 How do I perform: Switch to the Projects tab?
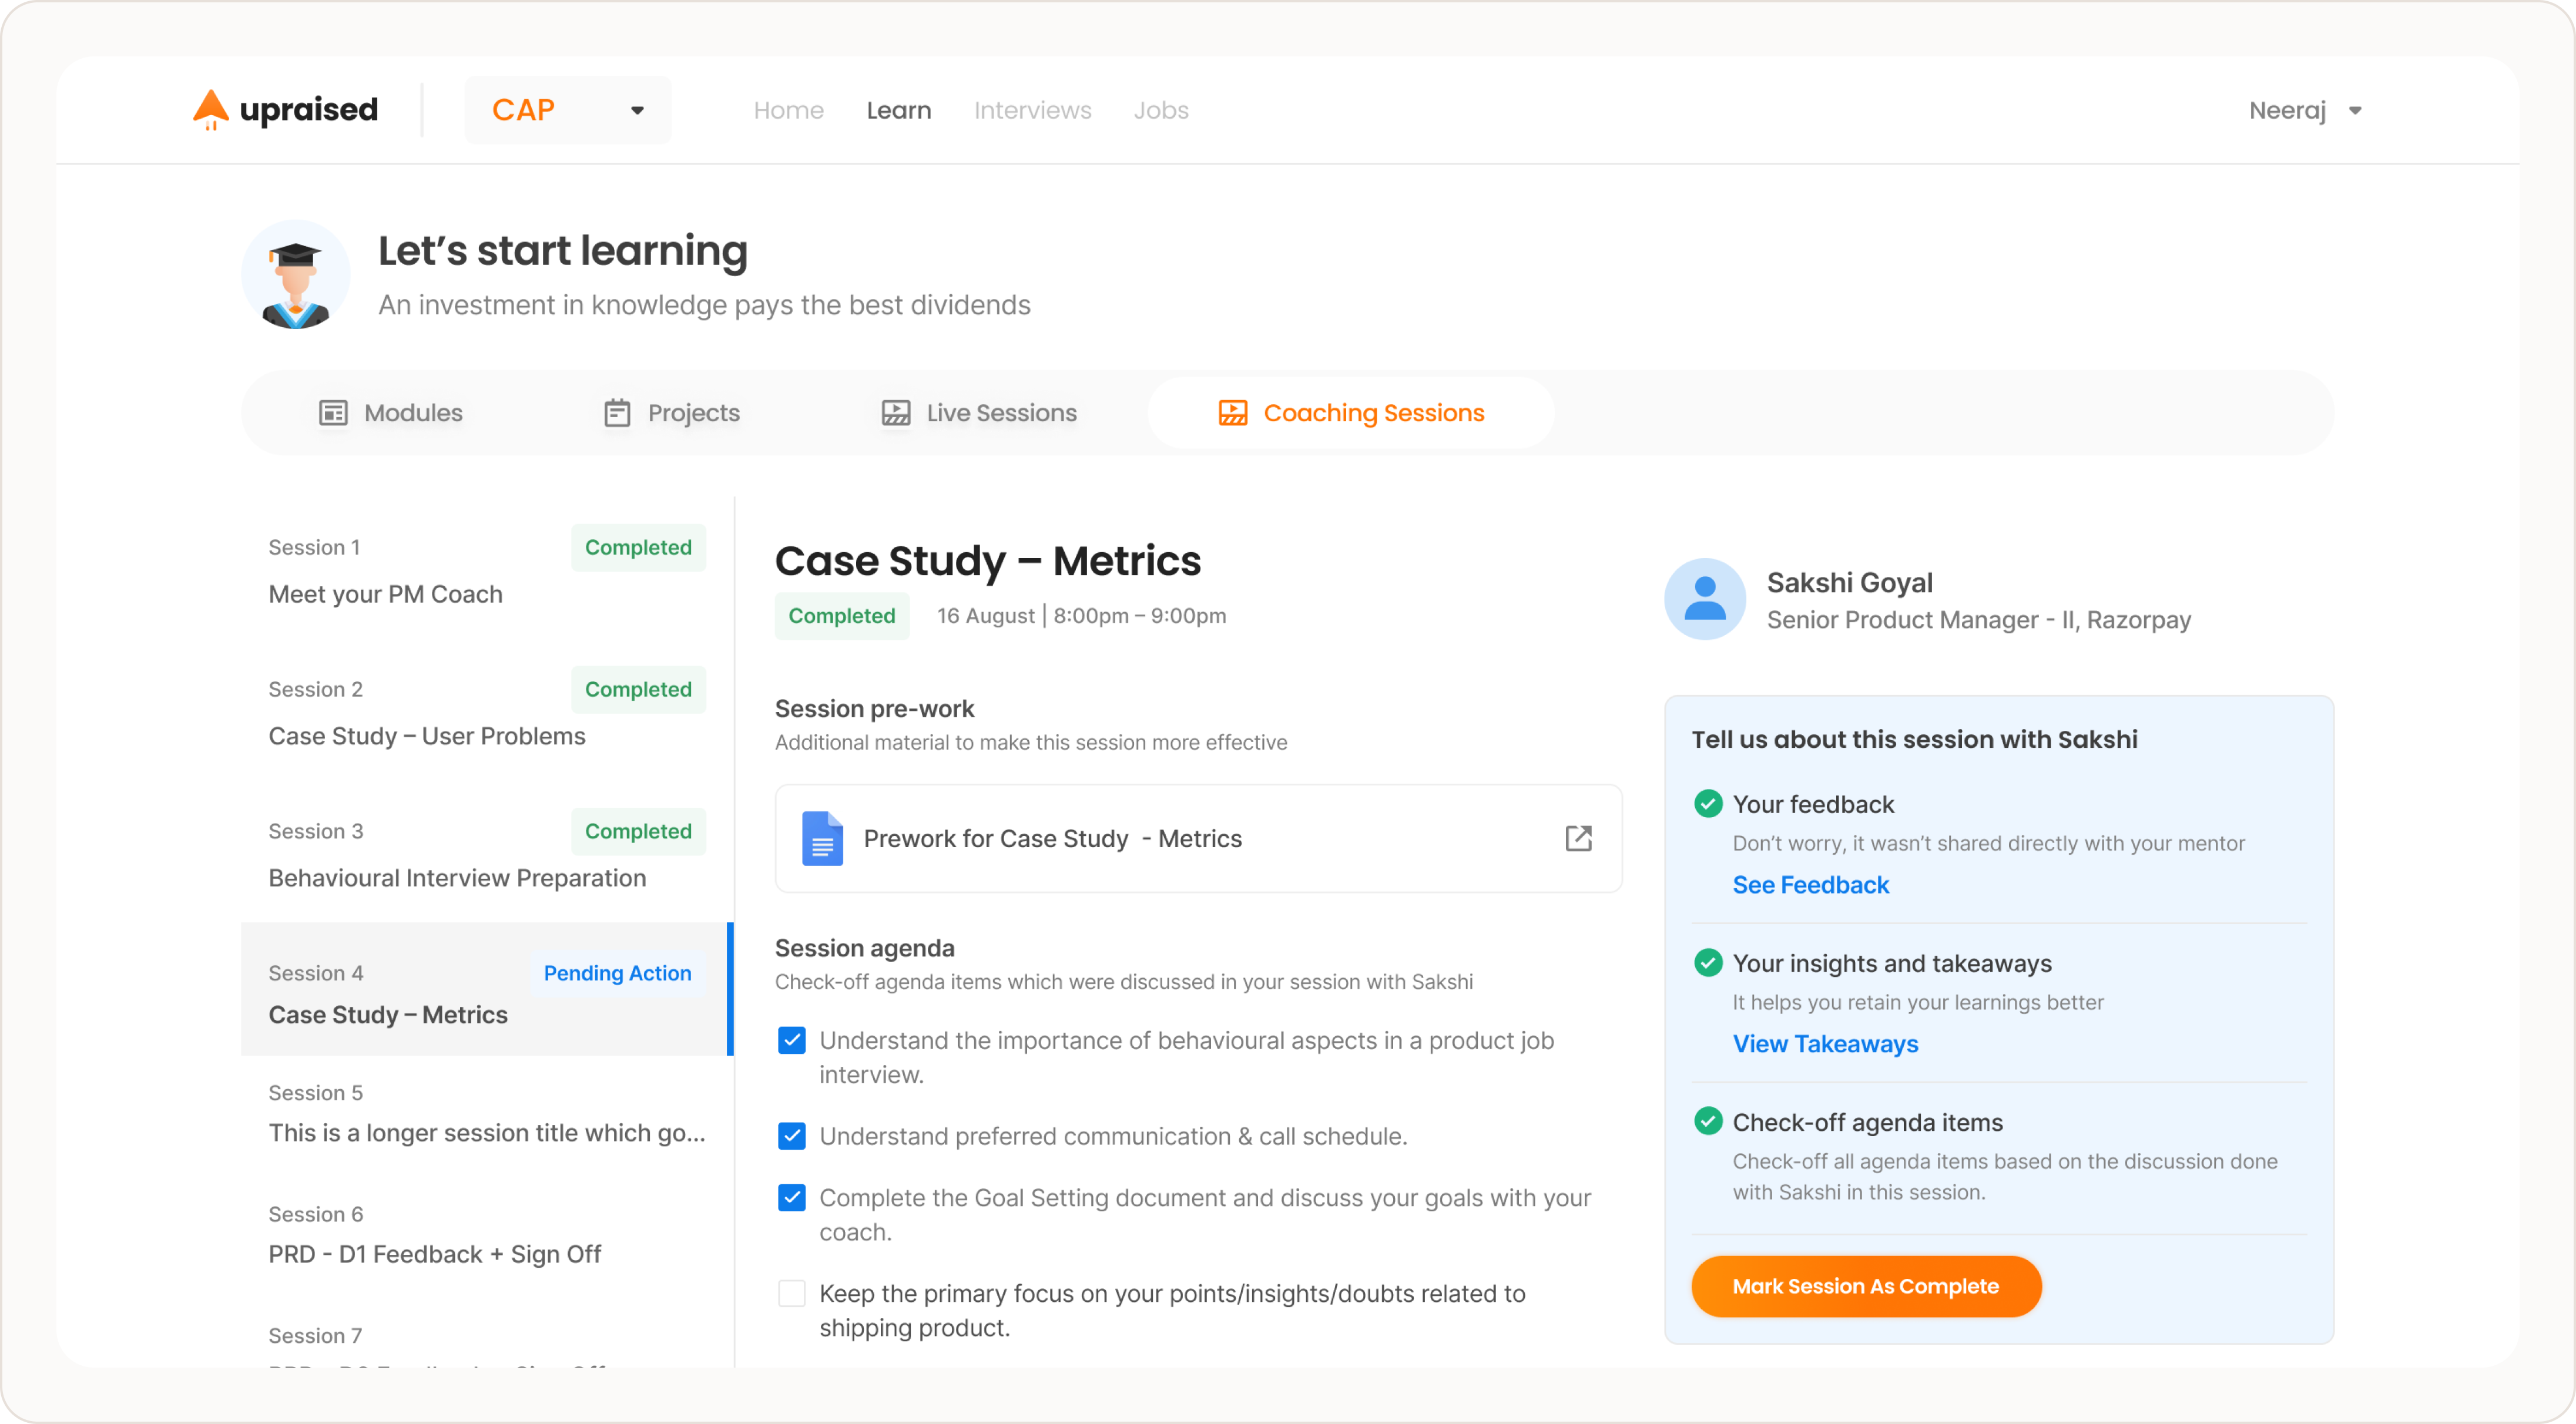coord(672,413)
